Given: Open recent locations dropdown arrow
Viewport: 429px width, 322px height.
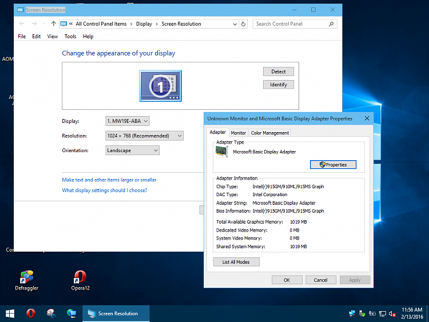Looking at the screenshot, I should pos(44,24).
